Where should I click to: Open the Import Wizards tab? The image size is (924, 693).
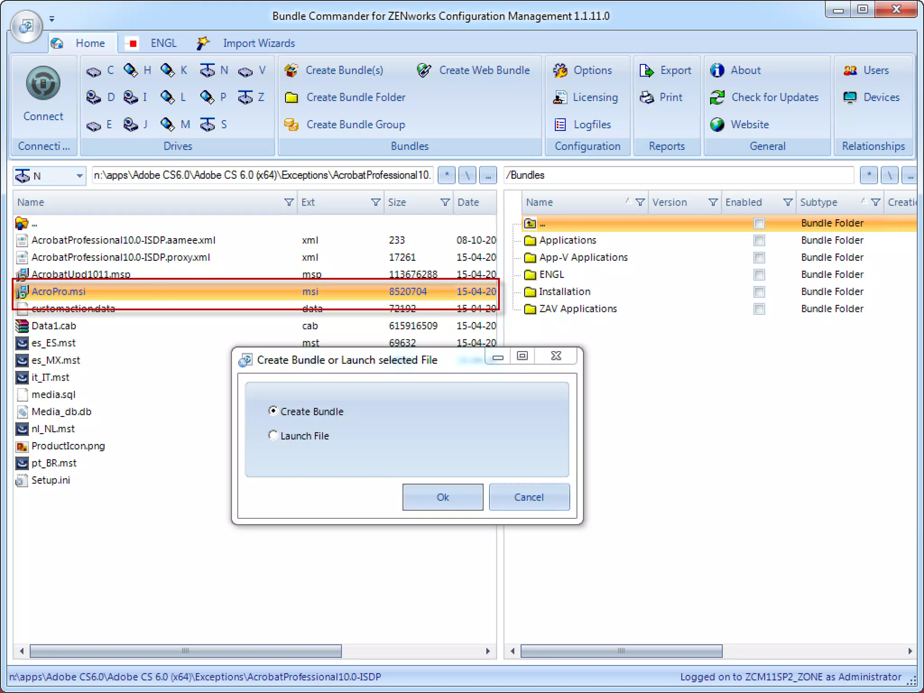(x=258, y=43)
